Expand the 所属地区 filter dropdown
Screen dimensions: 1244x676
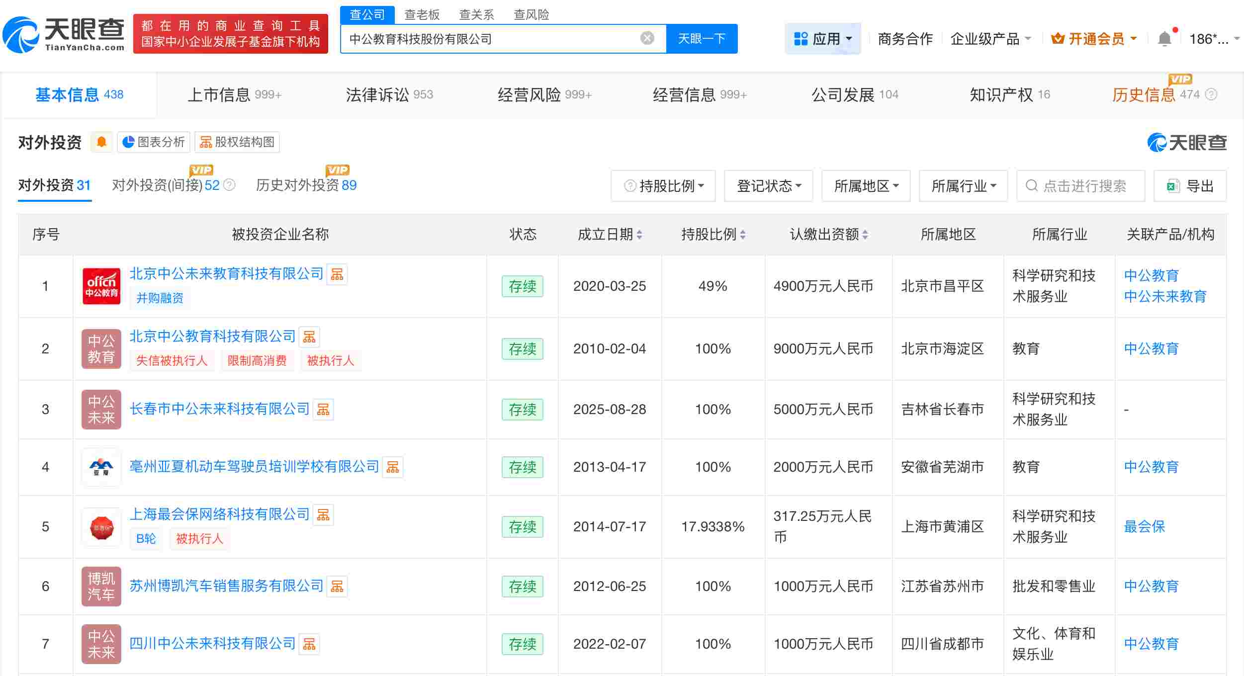tap(866, 185)
